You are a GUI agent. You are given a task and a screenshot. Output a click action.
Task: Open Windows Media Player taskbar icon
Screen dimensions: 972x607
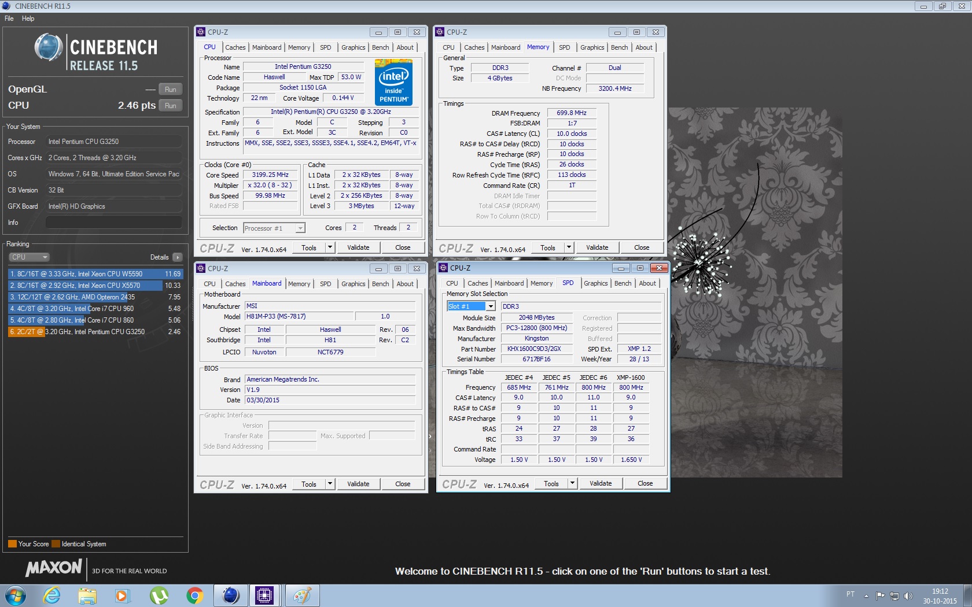pos(123,595)
